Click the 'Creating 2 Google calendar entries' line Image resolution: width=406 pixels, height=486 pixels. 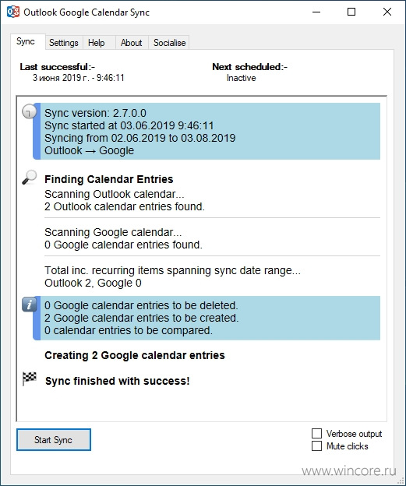click(x=135, y=355)
